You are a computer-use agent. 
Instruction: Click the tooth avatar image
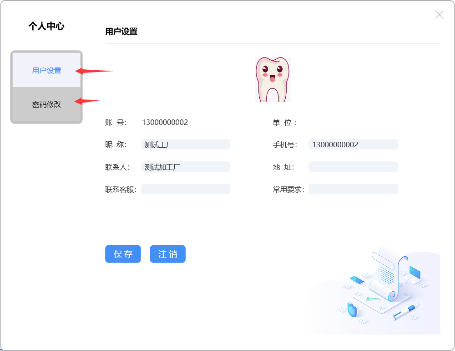coord(273,79)
